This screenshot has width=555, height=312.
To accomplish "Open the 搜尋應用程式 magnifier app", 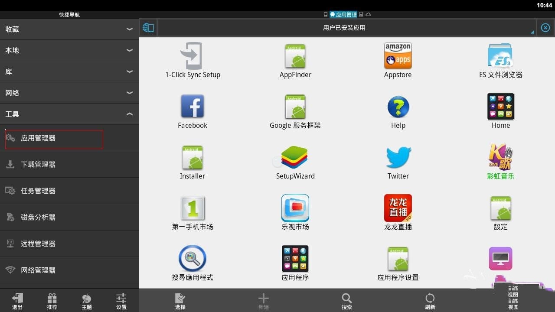I will pyautogui.click(x=193, y=259).
